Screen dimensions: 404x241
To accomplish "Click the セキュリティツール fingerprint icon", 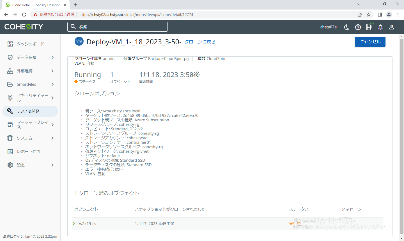I will (x=10, y=98).
